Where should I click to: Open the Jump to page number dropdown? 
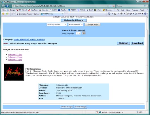[78, 33]
